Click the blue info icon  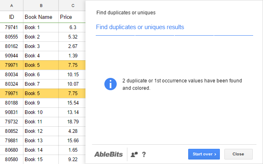[111, 84]
